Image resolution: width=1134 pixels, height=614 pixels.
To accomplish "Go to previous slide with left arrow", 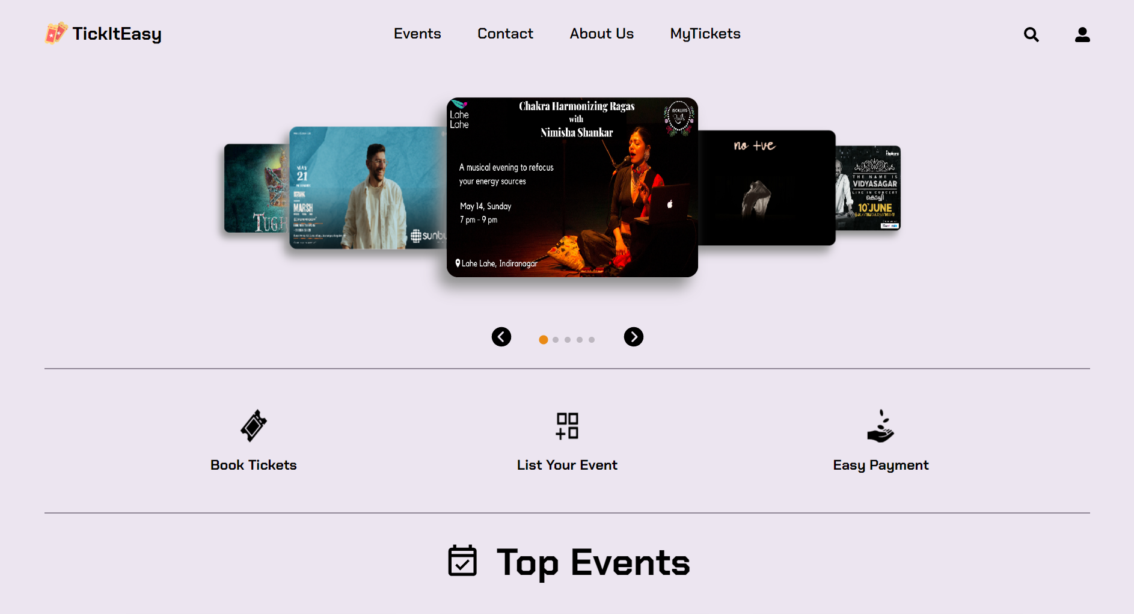I will (501, 337).
